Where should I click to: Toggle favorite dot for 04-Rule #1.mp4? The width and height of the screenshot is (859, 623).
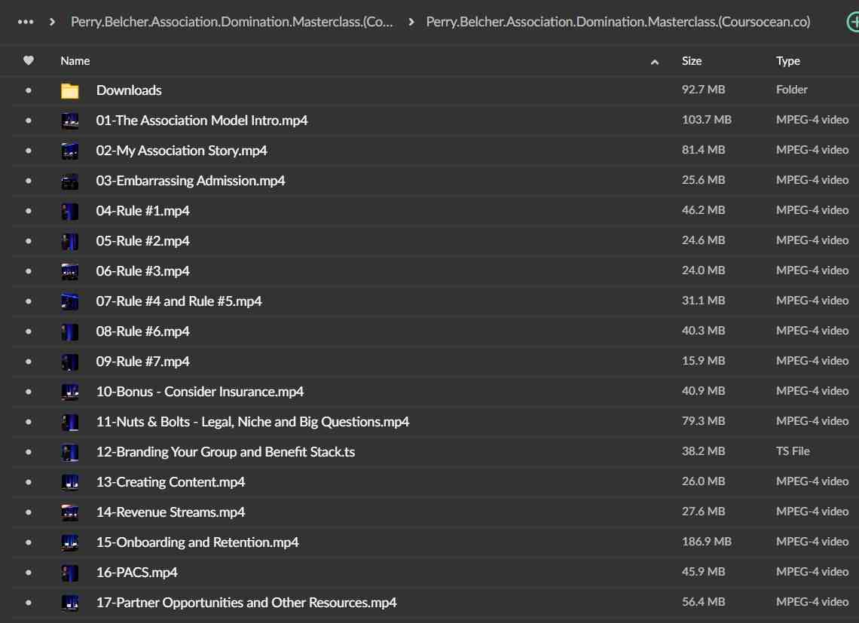tap(29, 211)
